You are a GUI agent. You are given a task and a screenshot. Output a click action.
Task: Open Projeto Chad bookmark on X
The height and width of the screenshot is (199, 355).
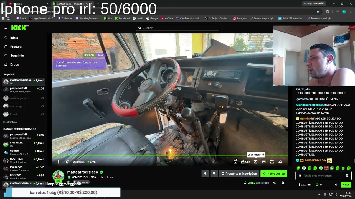click(x=217, y=18)
